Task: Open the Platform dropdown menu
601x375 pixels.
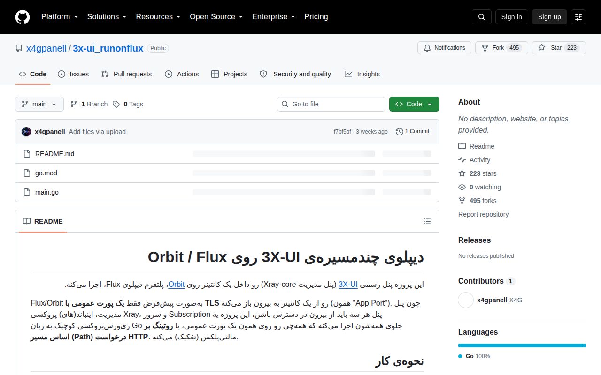Action: click(x=60, y=17)
